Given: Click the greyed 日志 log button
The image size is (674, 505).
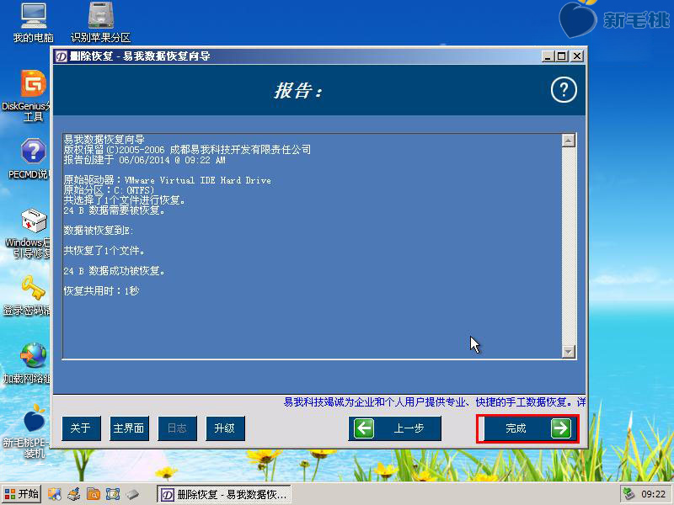Looking at the screenshot, I should pyautogui.click(x=177, y=428).
